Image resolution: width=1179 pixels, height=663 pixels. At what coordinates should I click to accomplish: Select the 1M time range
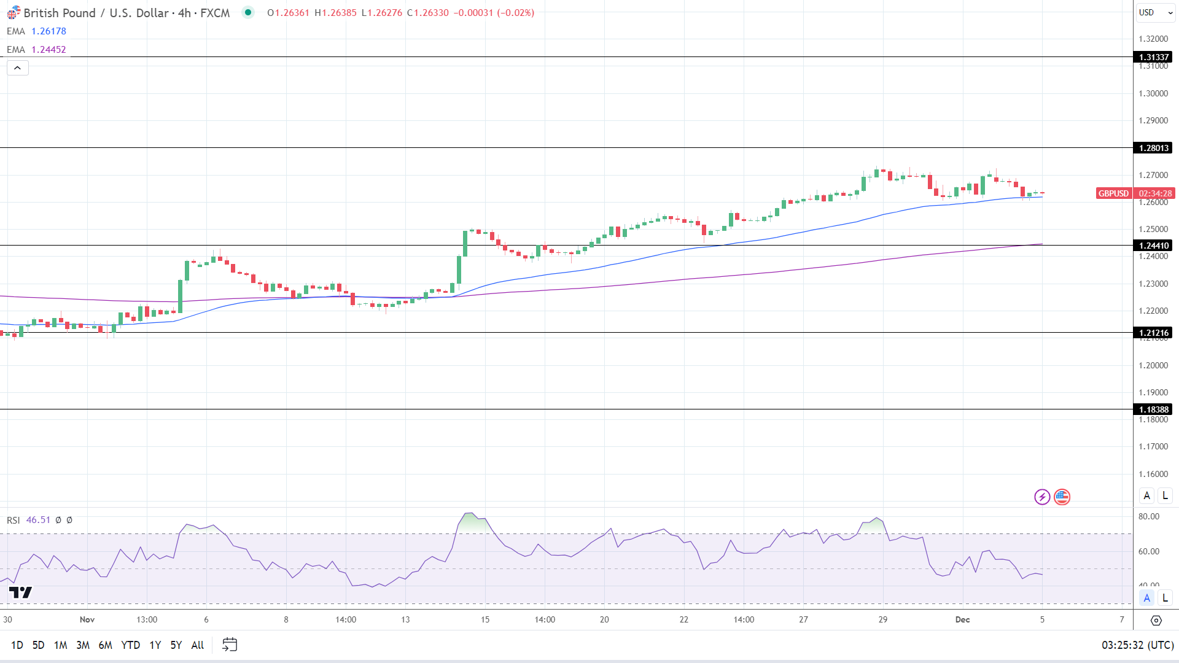[60, 645]
